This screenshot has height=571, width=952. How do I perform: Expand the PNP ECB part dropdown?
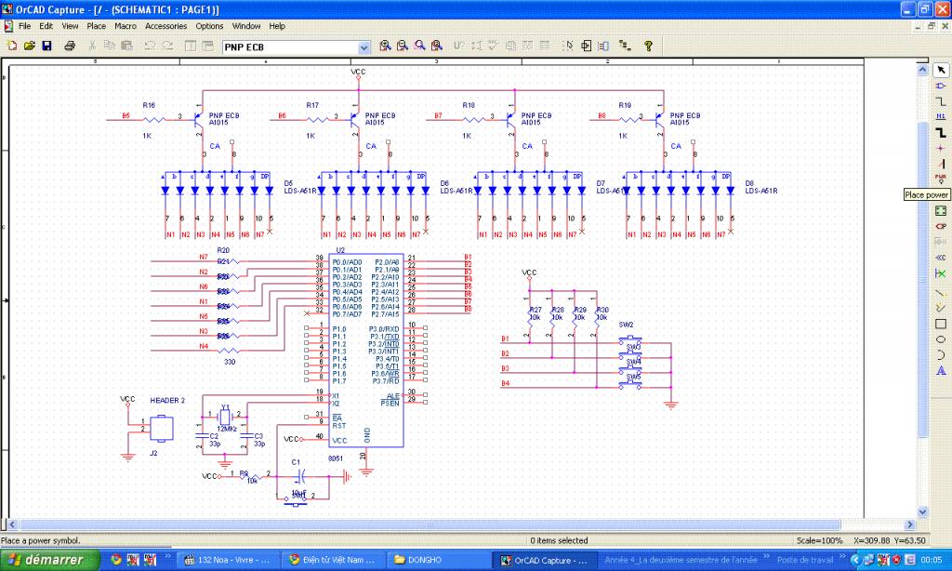[364, 46]
